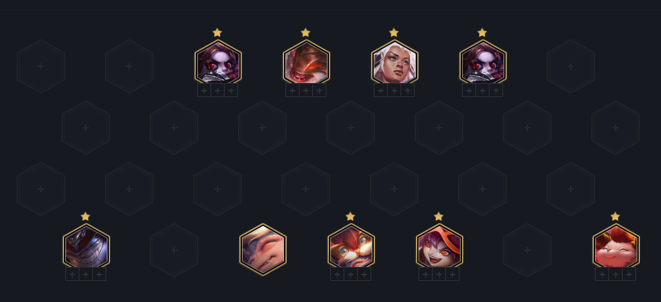This screenshot has height=302, width=661.
Task: Click empty hex between blue monster and closed-eyed champion
Action: coord(174,250)
